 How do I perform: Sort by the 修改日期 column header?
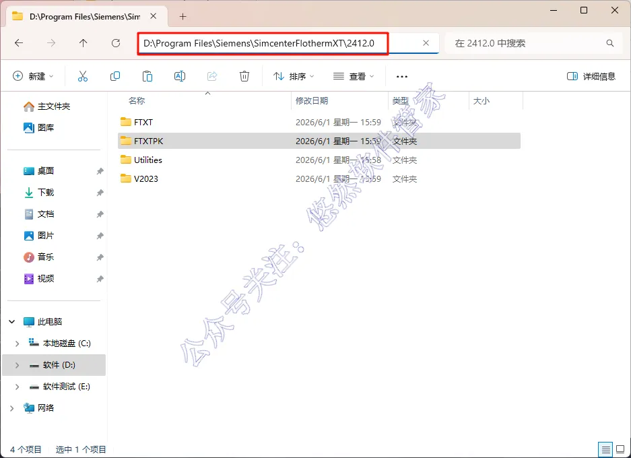(x=312, y=100)
